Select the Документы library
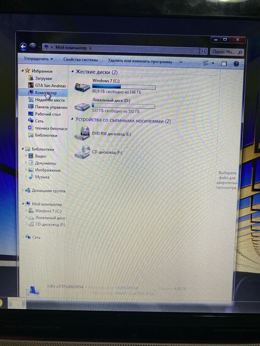This screenshot has height=346, width=260. click(x=46, y=163)
